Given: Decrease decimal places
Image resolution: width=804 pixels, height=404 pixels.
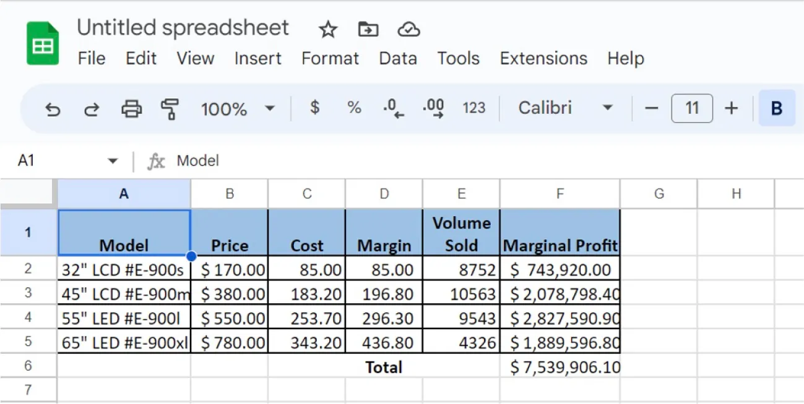Looking at the screenshot, I should (x=394, y=108).
